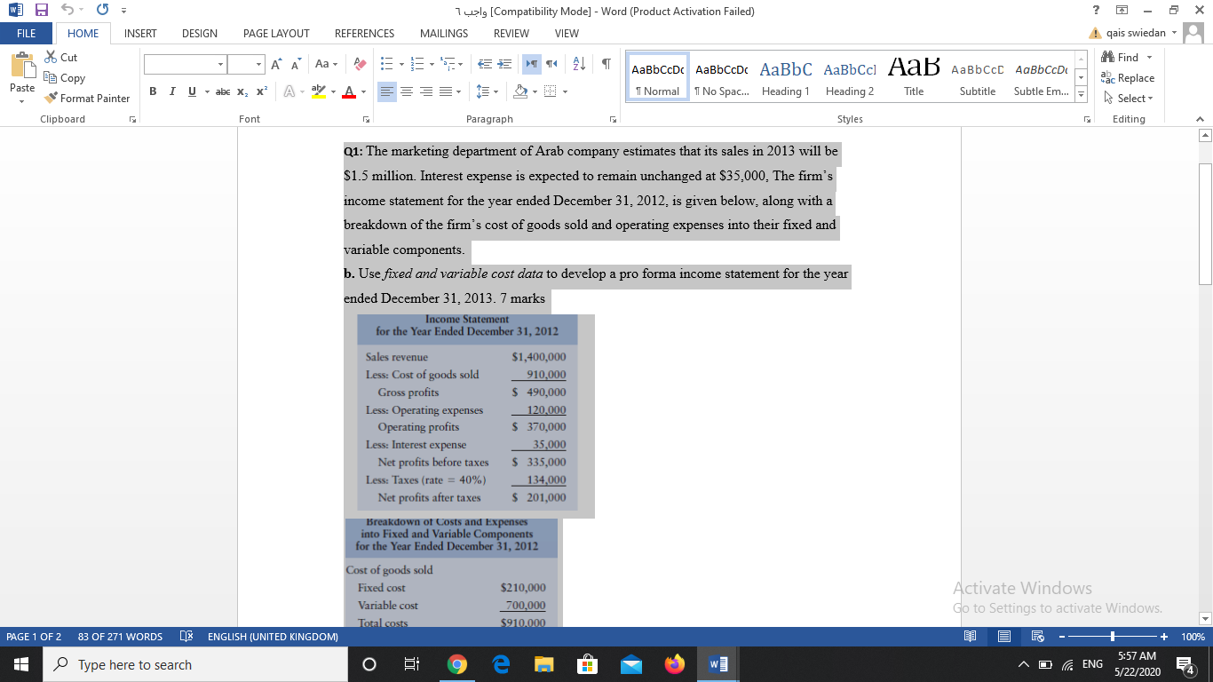The width and height of the screenshot is (1213, 682).
Task: Switch to the REFERENCES tab
Action: [364, 33]
